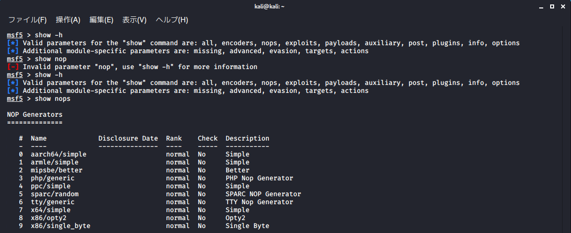Minimize the terminal window

pyautogui.click(x=542, y=6)
